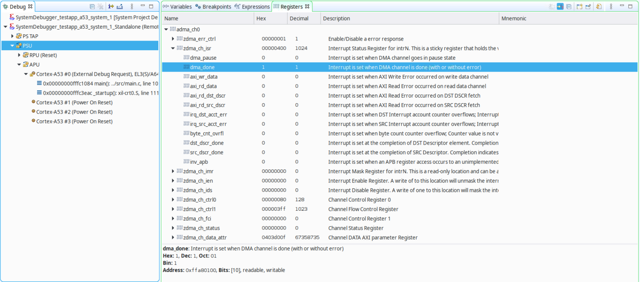Collapse all registers in the Registers view

569,6
